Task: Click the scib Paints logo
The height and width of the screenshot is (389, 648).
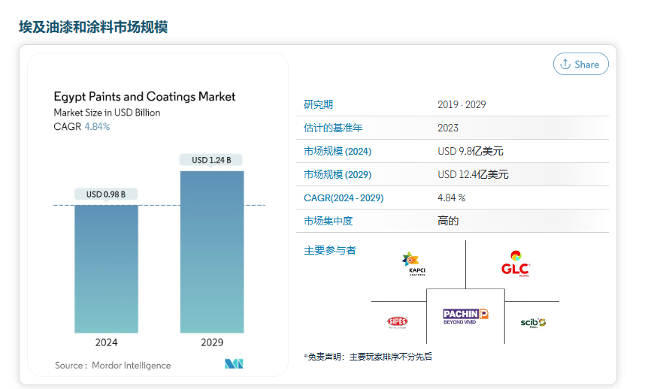Action: pos(533,322)
